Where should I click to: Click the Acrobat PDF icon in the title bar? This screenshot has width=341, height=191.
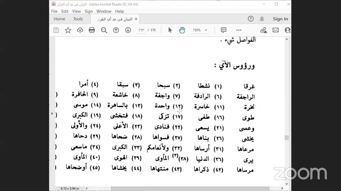pyautogui.click(x=54, y=4)
